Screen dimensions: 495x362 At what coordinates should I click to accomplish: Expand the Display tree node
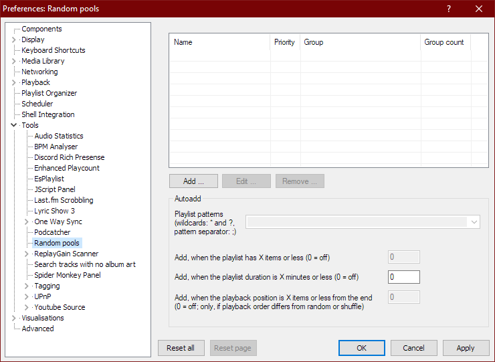(x=13, y=39)
